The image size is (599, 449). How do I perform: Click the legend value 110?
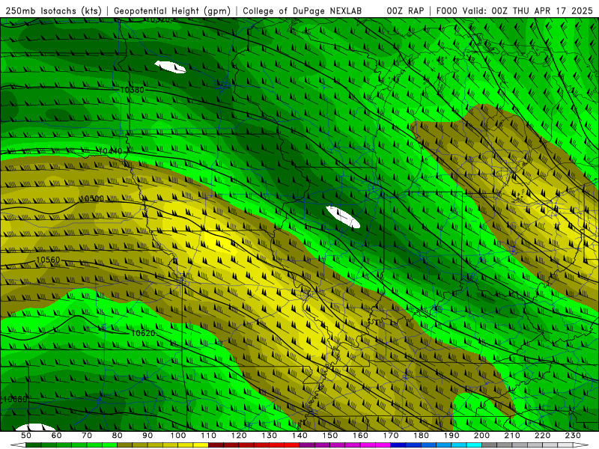pyautogui.click(x=209, y=436)
